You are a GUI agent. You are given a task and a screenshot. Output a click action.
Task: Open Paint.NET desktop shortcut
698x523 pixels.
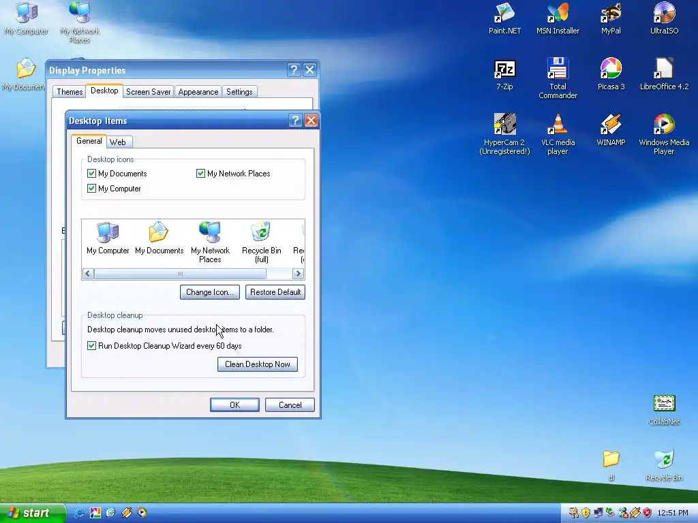504,18
